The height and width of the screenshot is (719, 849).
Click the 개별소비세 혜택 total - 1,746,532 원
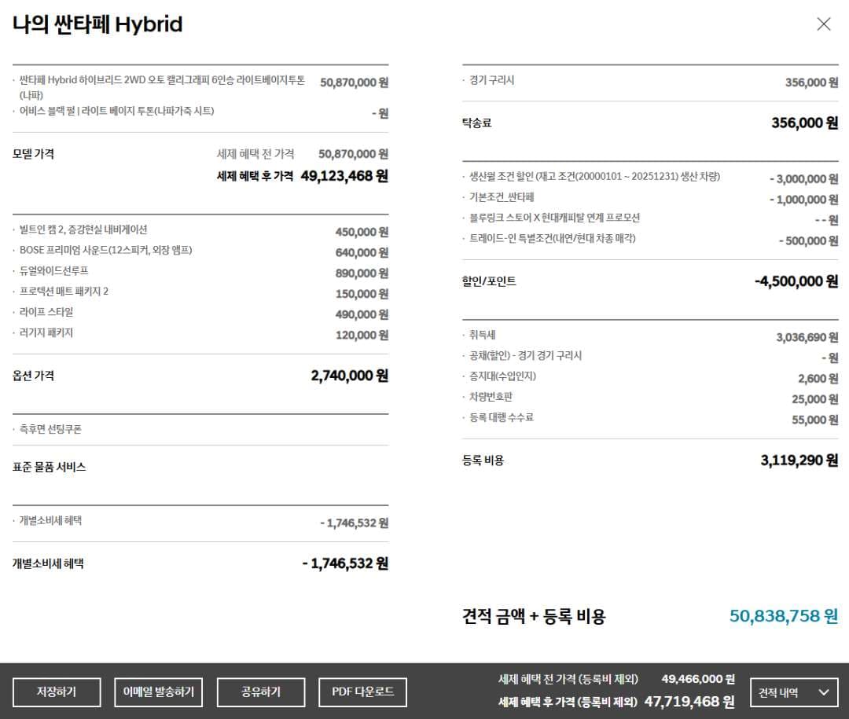coord(345,563)
